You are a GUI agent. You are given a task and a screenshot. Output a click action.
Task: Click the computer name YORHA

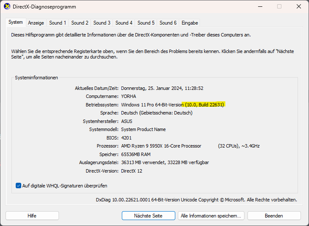tap(129, 96)
